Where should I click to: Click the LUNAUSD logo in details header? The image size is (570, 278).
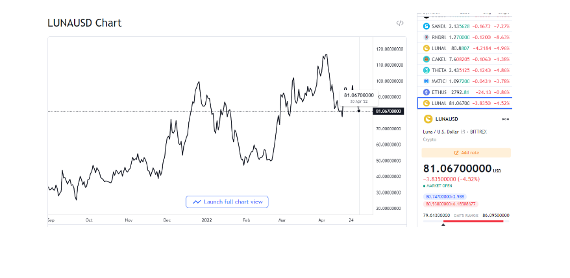427,119
